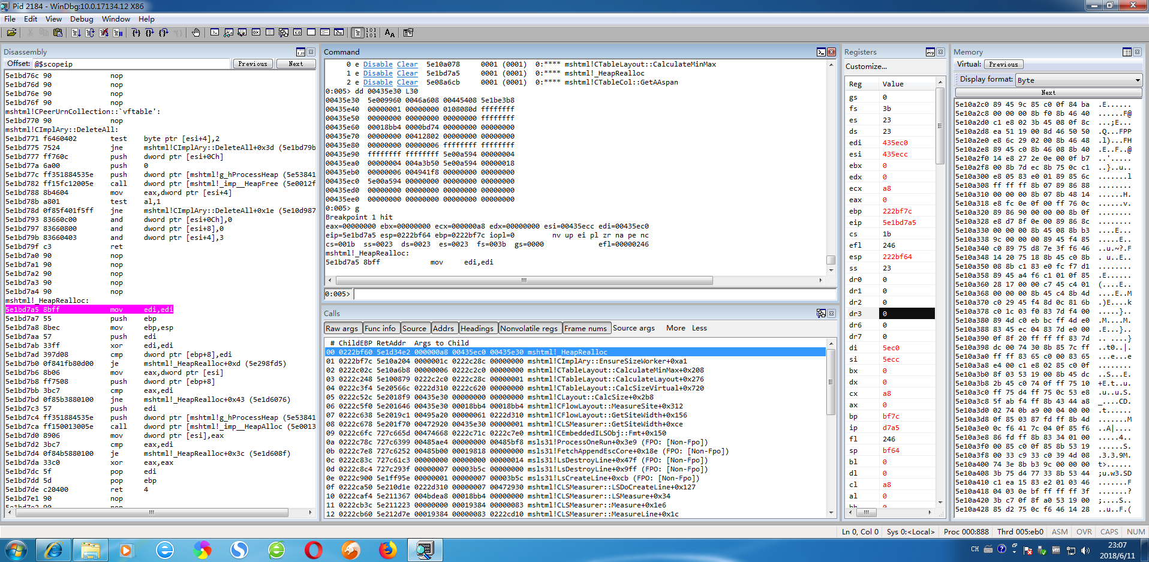Open the Edit menu
The height and width of the screenshot is (562, 1149).
tap(31, 19)
